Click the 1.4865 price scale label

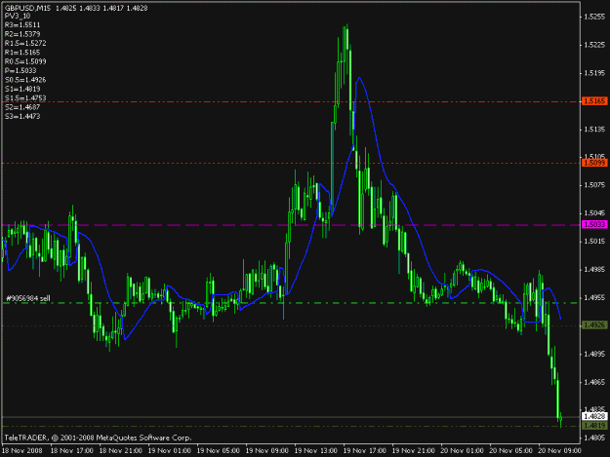594,382
